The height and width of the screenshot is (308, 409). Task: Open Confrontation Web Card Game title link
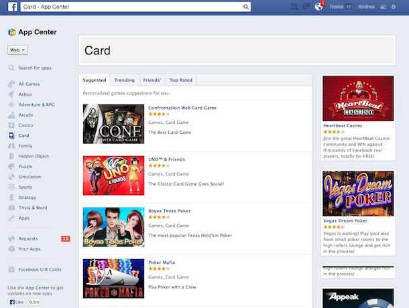pos(182,108)
